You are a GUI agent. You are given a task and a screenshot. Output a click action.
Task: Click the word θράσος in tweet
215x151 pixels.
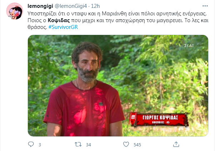(x=37, y=27)
